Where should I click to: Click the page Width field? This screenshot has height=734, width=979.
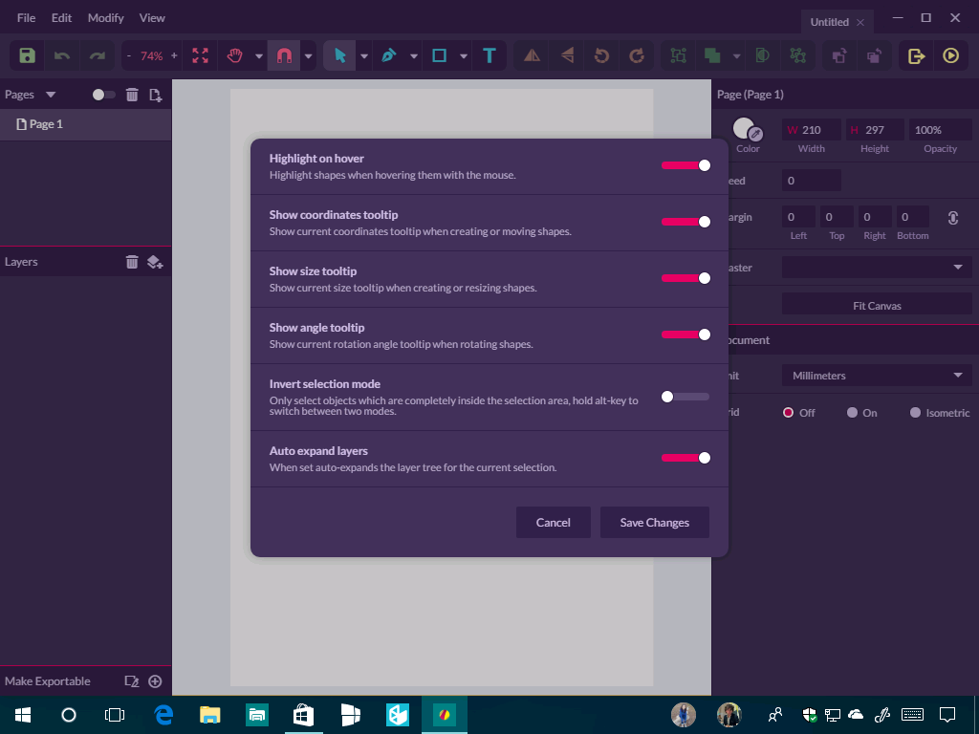811,130
